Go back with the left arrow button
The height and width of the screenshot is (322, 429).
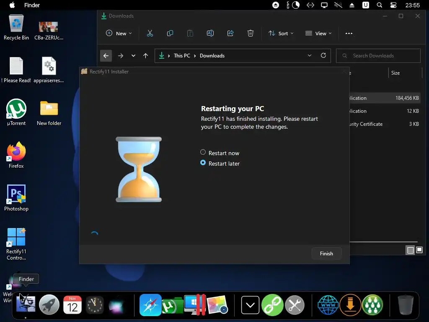tap(106, 56)
